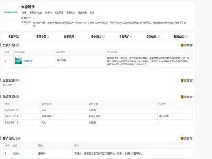Switch to the 融资信息 tab

coord(70,37)
